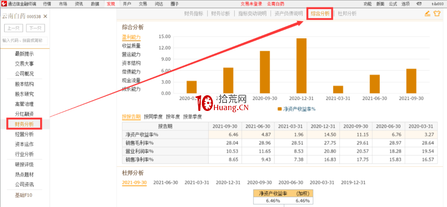This screenshot has height=207, width=447.
Task: Switch to the 财务诊断 tab
Action: coord(221,14)
